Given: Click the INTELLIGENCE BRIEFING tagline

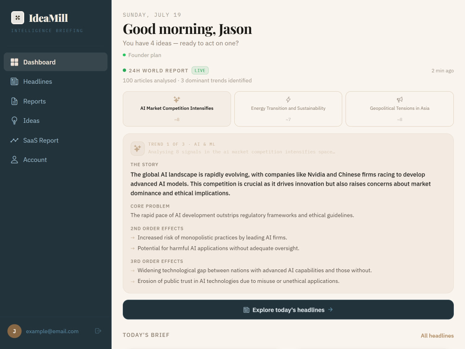Looking at the screenshot, I should [47, 31].
